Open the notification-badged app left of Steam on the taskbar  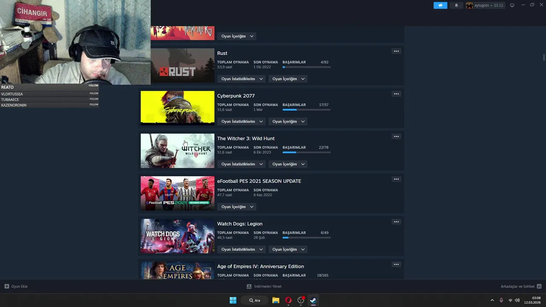[x=301, y=300]
